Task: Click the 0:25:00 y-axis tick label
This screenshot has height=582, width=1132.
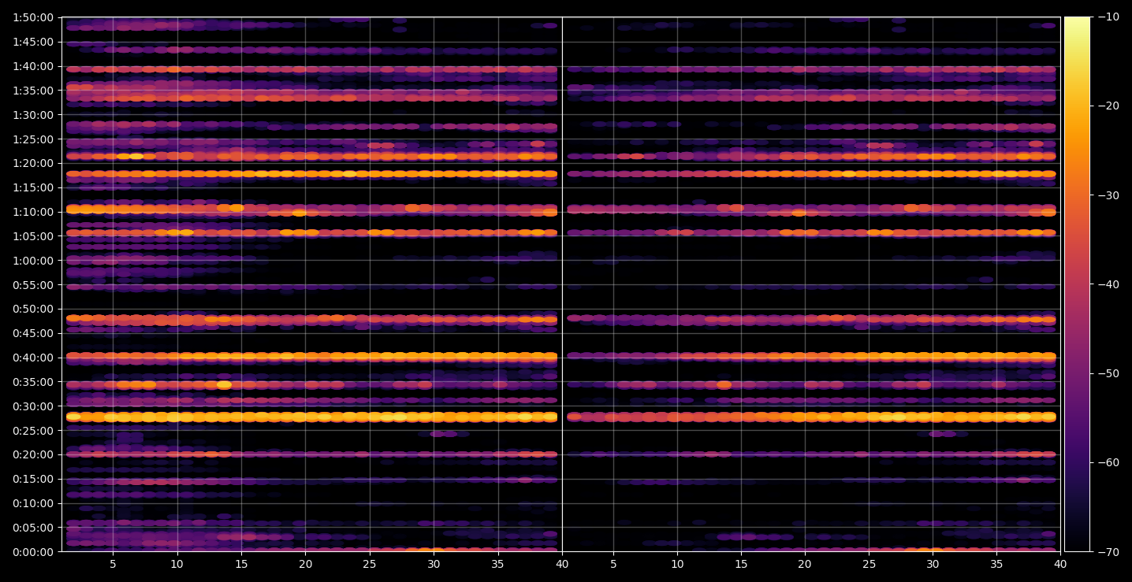Action: click(33, 430)
